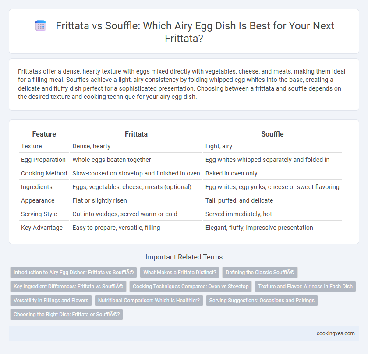The image size is (368, 354).
Task: Visit the cookingyes.com footer link
Action: click(x=336, y=333)
